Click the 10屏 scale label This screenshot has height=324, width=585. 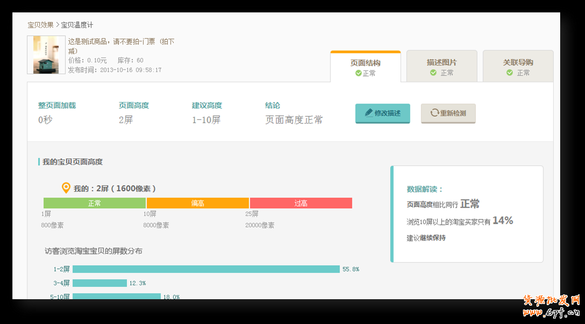[149, 213]
